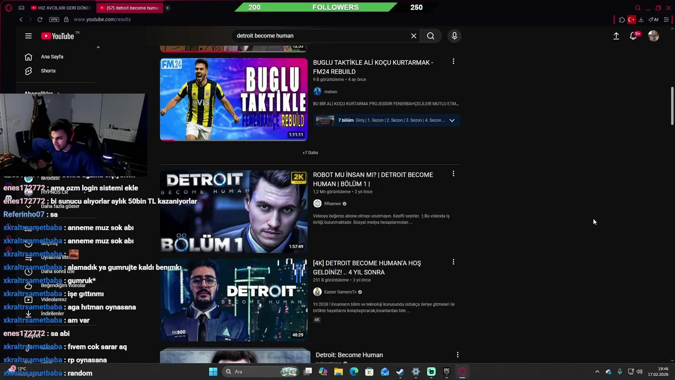The width and height of the screenshot is (675, 380).
Task: Open more options for ROBOT MU İNSAN MI video
Action: point(453,174)
